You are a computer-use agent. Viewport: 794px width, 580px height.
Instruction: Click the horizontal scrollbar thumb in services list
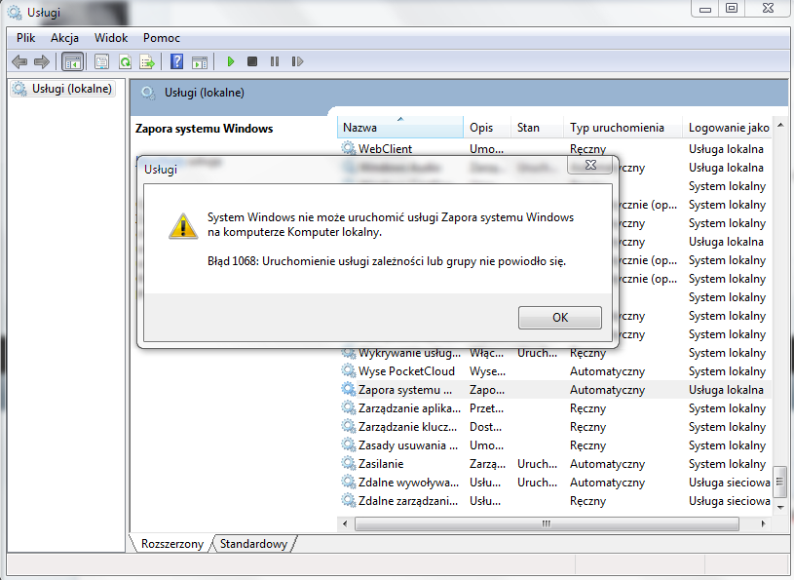(x=547, y=523)
